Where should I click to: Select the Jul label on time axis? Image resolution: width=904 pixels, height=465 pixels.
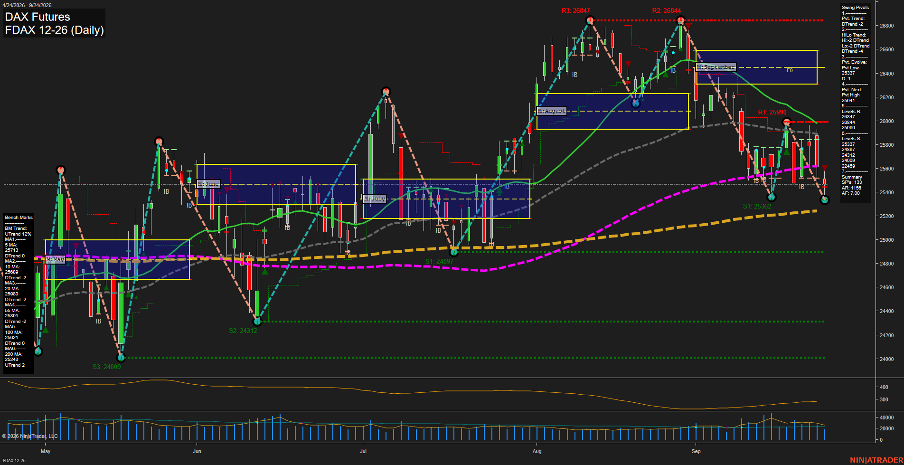point(363,451)
